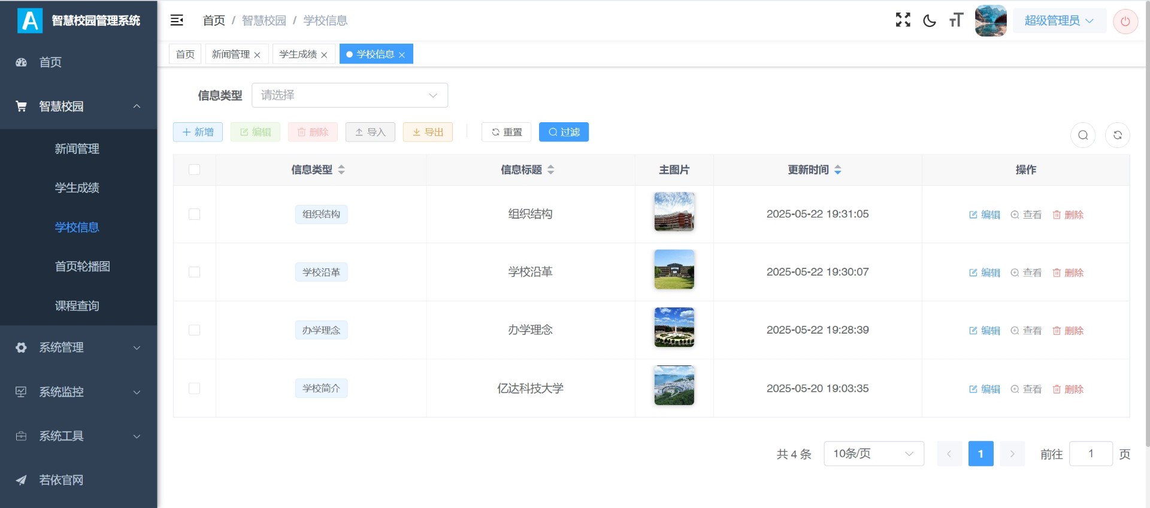
Task: Tick the select-all checkbox in the table header
Action: pos(194,170)
